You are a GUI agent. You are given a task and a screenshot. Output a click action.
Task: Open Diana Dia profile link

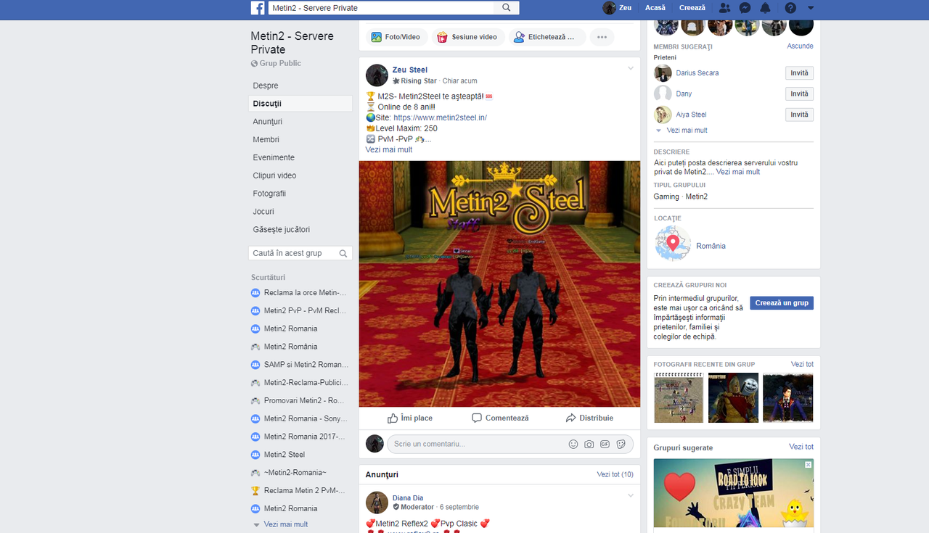[x=408, y=498]
